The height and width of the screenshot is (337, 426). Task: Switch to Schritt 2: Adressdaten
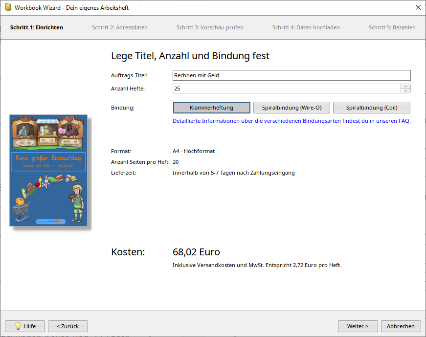point(119,27)
